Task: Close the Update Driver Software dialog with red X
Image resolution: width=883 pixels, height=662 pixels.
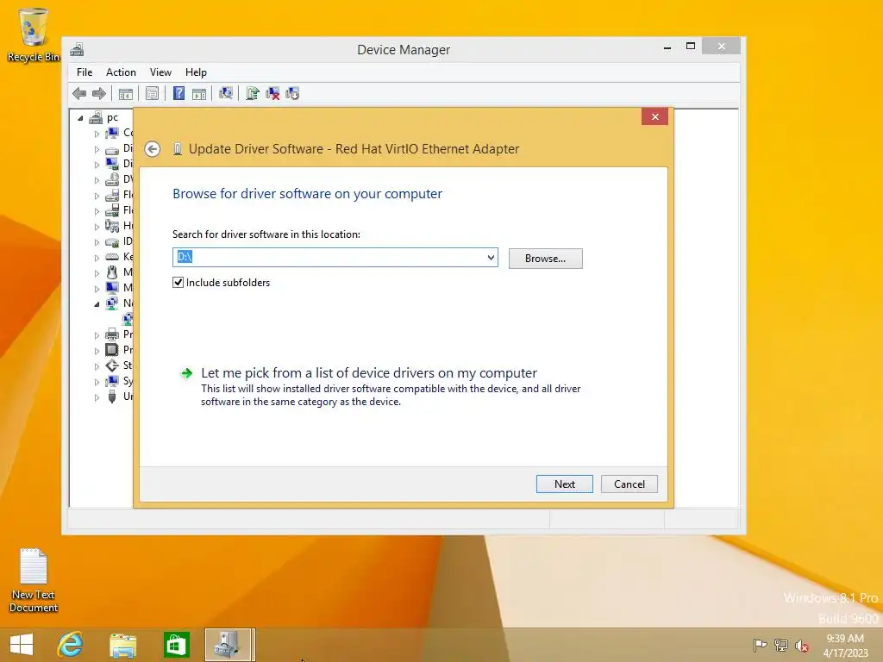Action: point(655,116)
